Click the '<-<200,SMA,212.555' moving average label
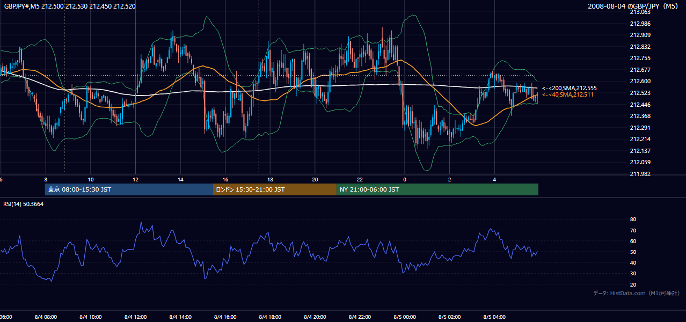686x322 pixels. tap(570, 88)
